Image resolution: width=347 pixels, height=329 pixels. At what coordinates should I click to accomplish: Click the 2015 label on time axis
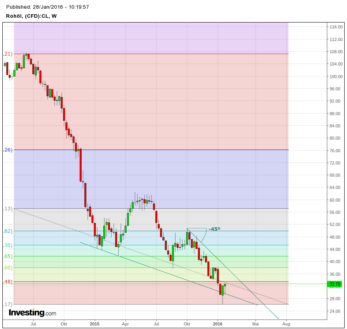[x=95, y=324]
